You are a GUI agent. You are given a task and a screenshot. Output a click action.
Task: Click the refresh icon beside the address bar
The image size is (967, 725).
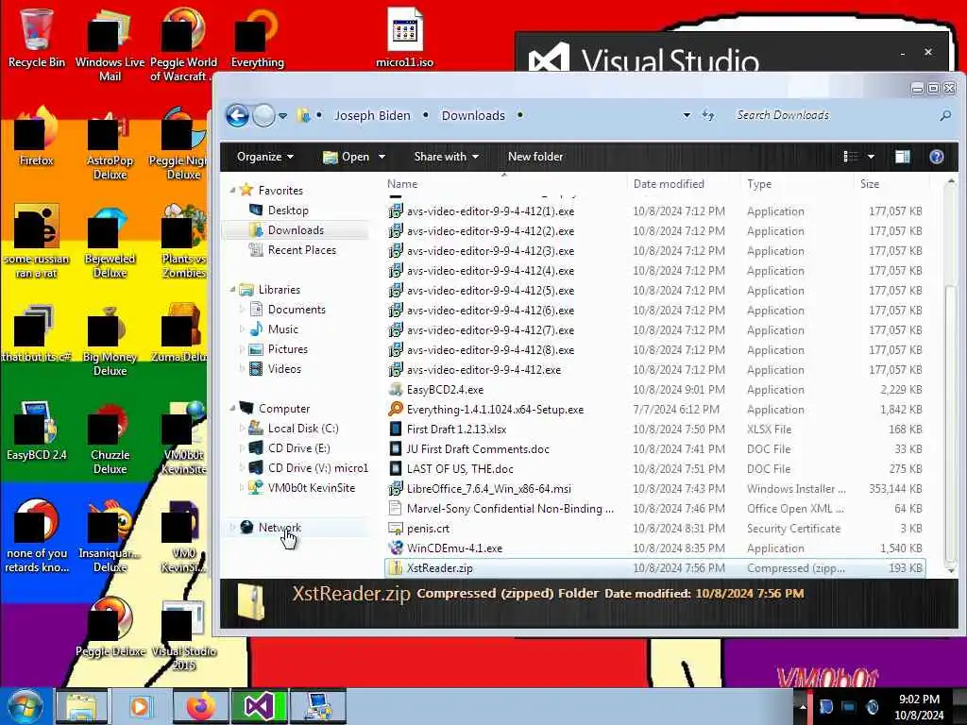point(708,115)
